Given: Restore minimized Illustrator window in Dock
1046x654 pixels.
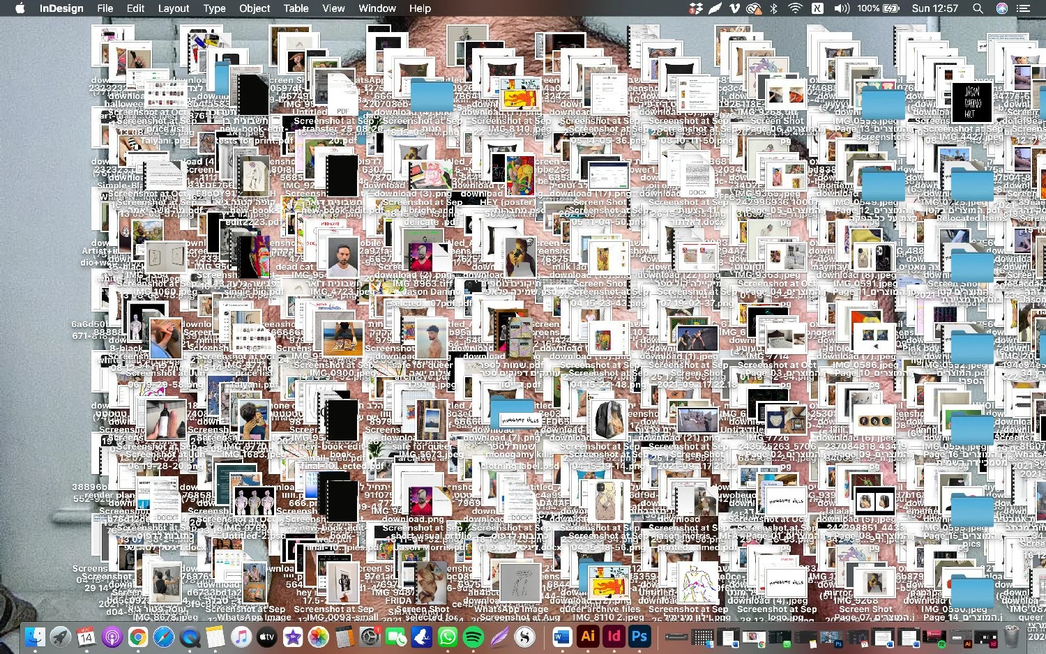Looking at the screenshot, I should point(961,637).
